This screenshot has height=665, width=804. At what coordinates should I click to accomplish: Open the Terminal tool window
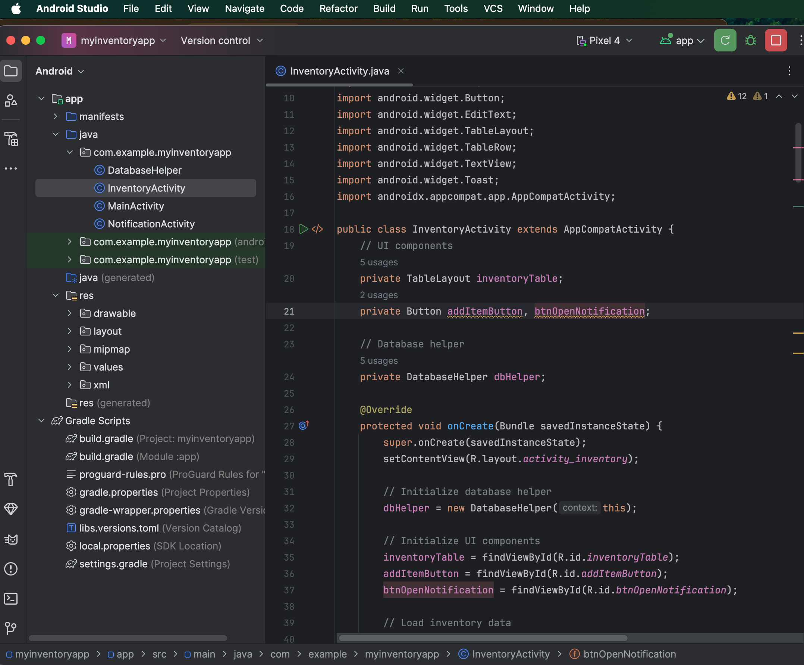pyautogui.click(x=11, y=599)
